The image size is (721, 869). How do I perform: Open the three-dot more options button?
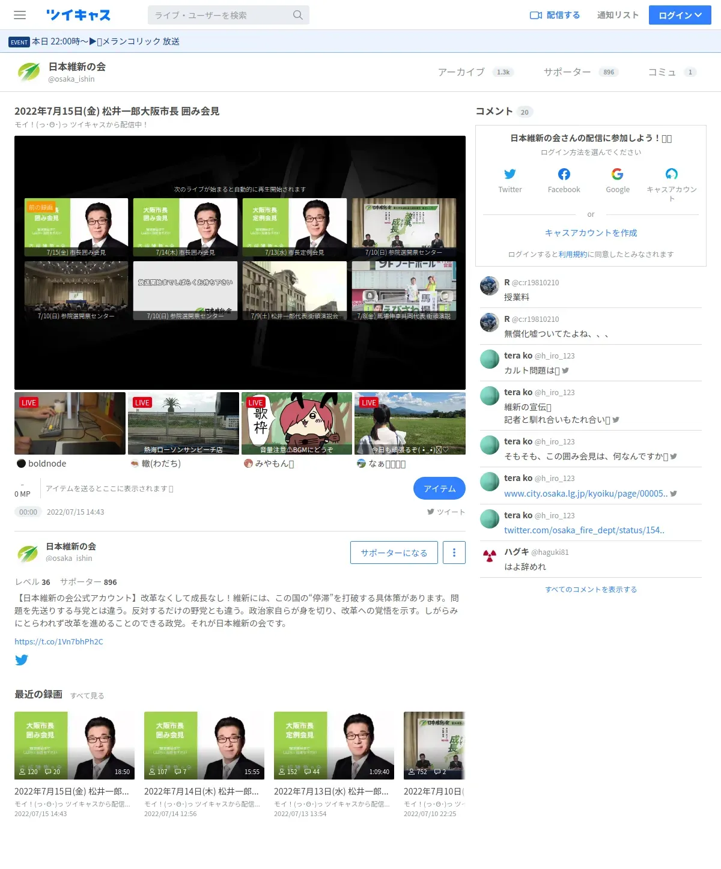point(454,553)
